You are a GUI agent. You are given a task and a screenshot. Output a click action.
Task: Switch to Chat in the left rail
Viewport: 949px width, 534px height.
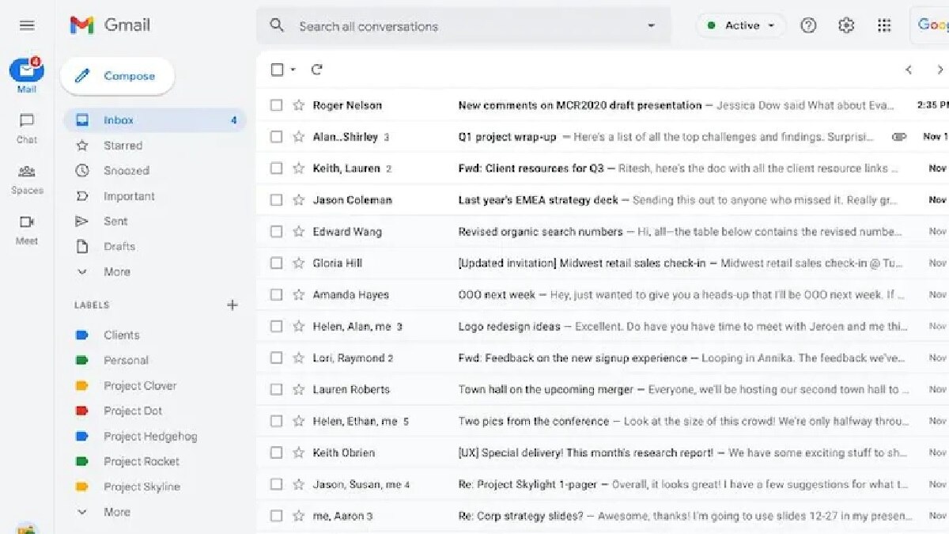pos(26,127)
